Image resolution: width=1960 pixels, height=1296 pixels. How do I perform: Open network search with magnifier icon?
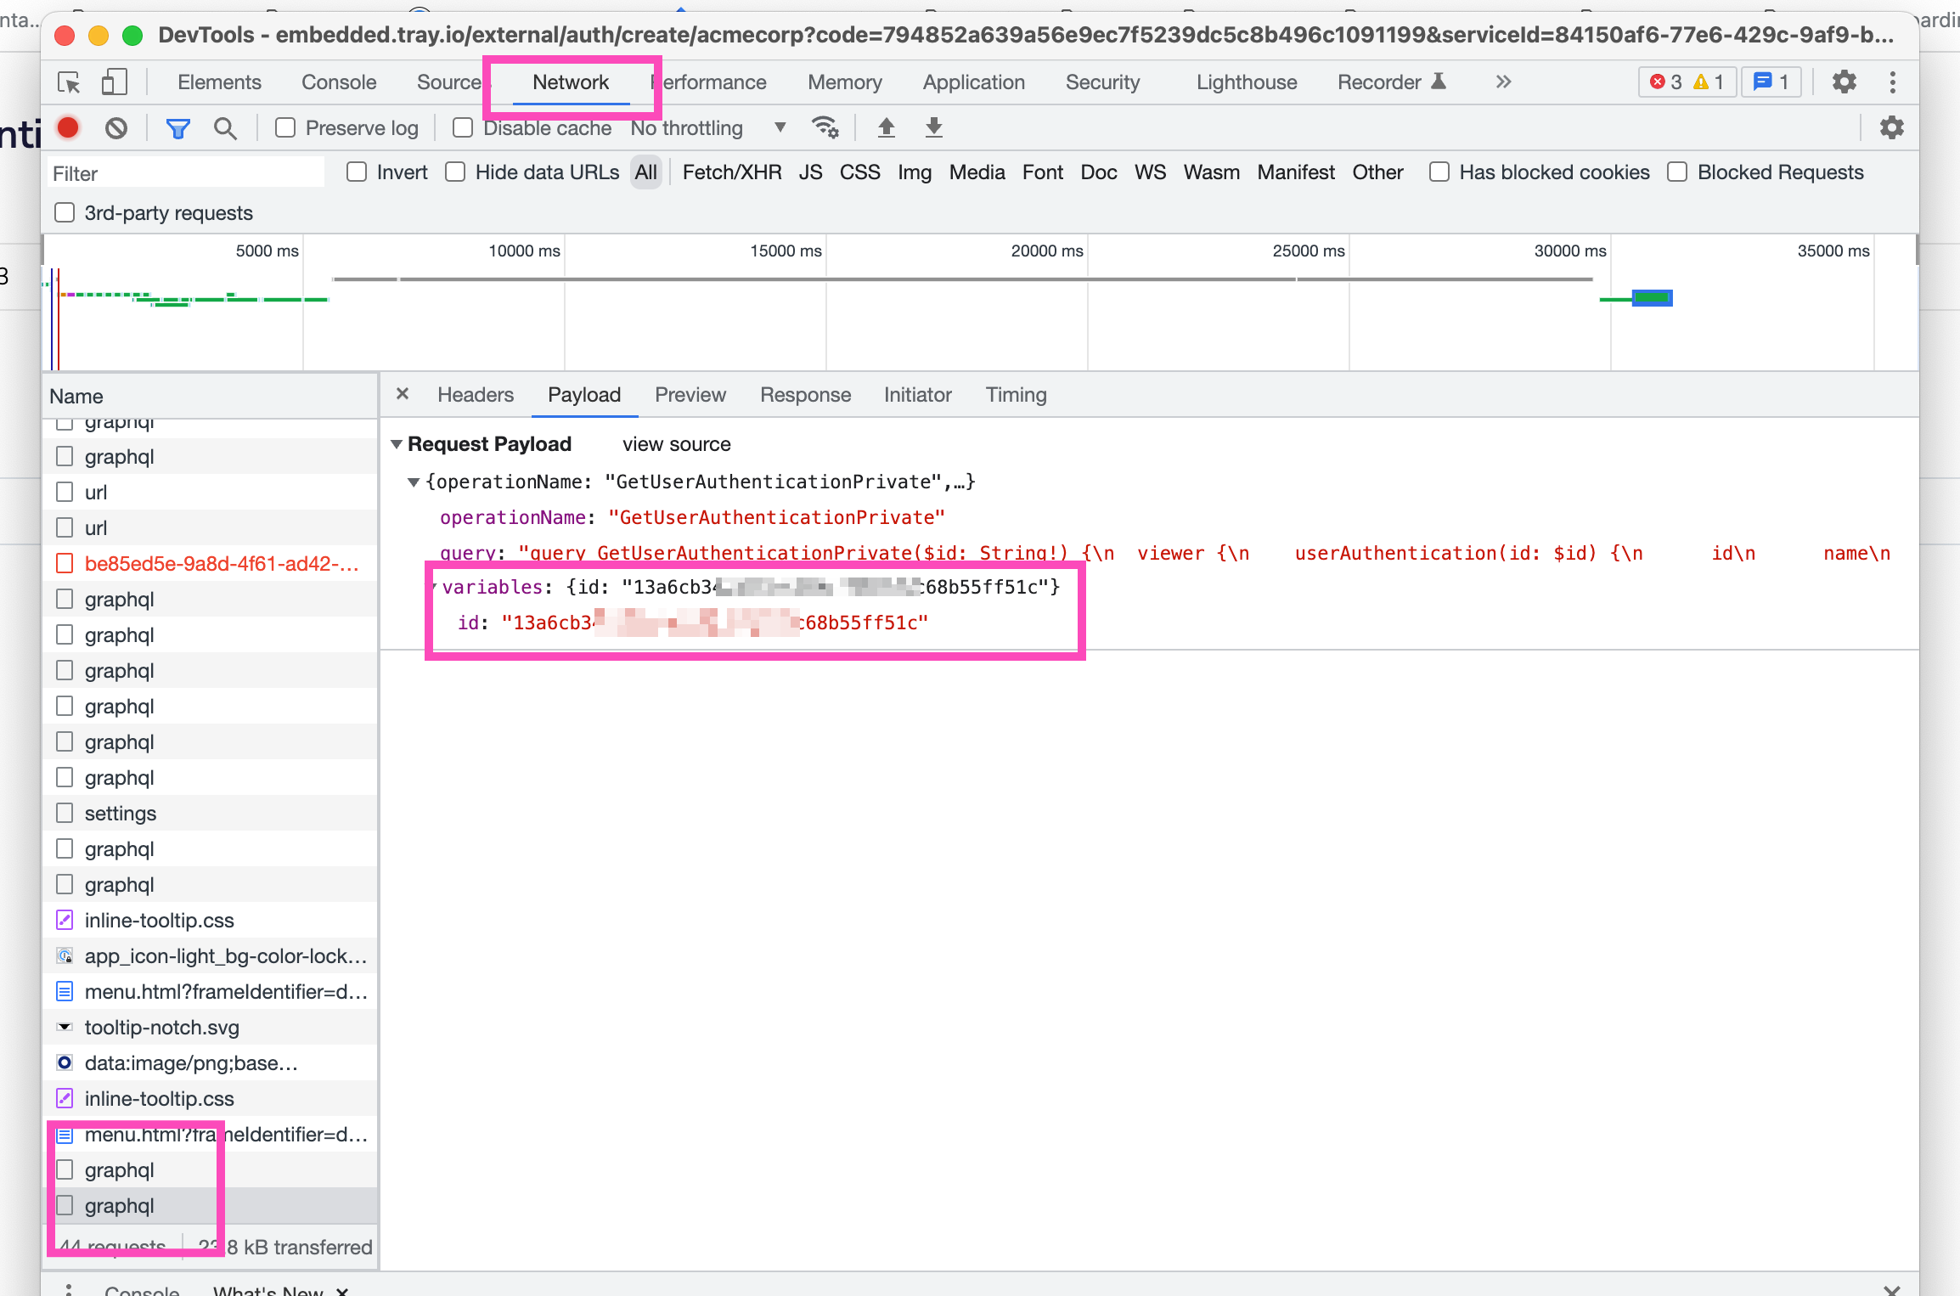pyautogui.click(x=225, y=128)
